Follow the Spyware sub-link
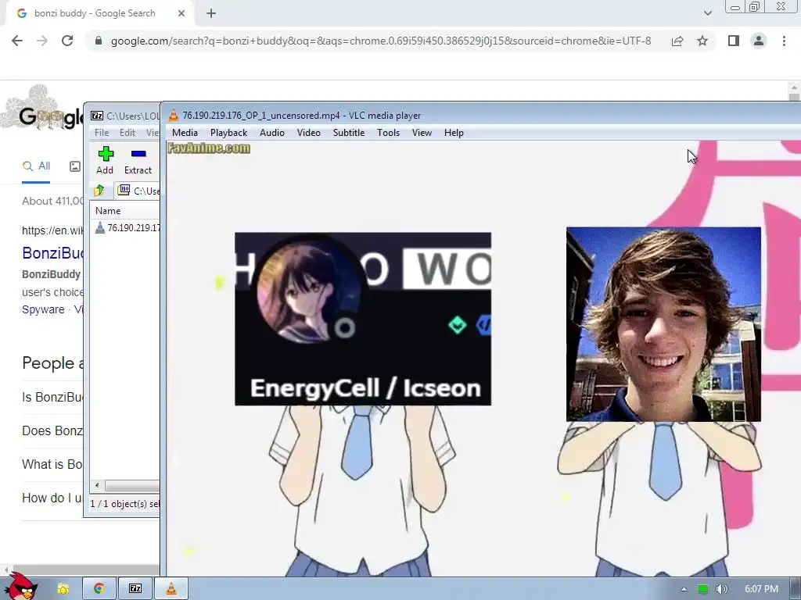Image resolution: width=801 pixels, height=600 pixels. point(43,309)
